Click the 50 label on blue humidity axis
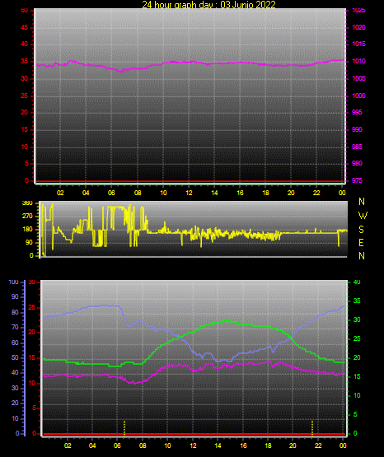 point(15,357)
